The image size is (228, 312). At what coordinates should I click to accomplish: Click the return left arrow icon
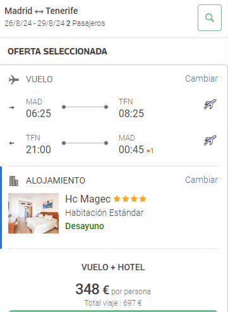[12, 143]
